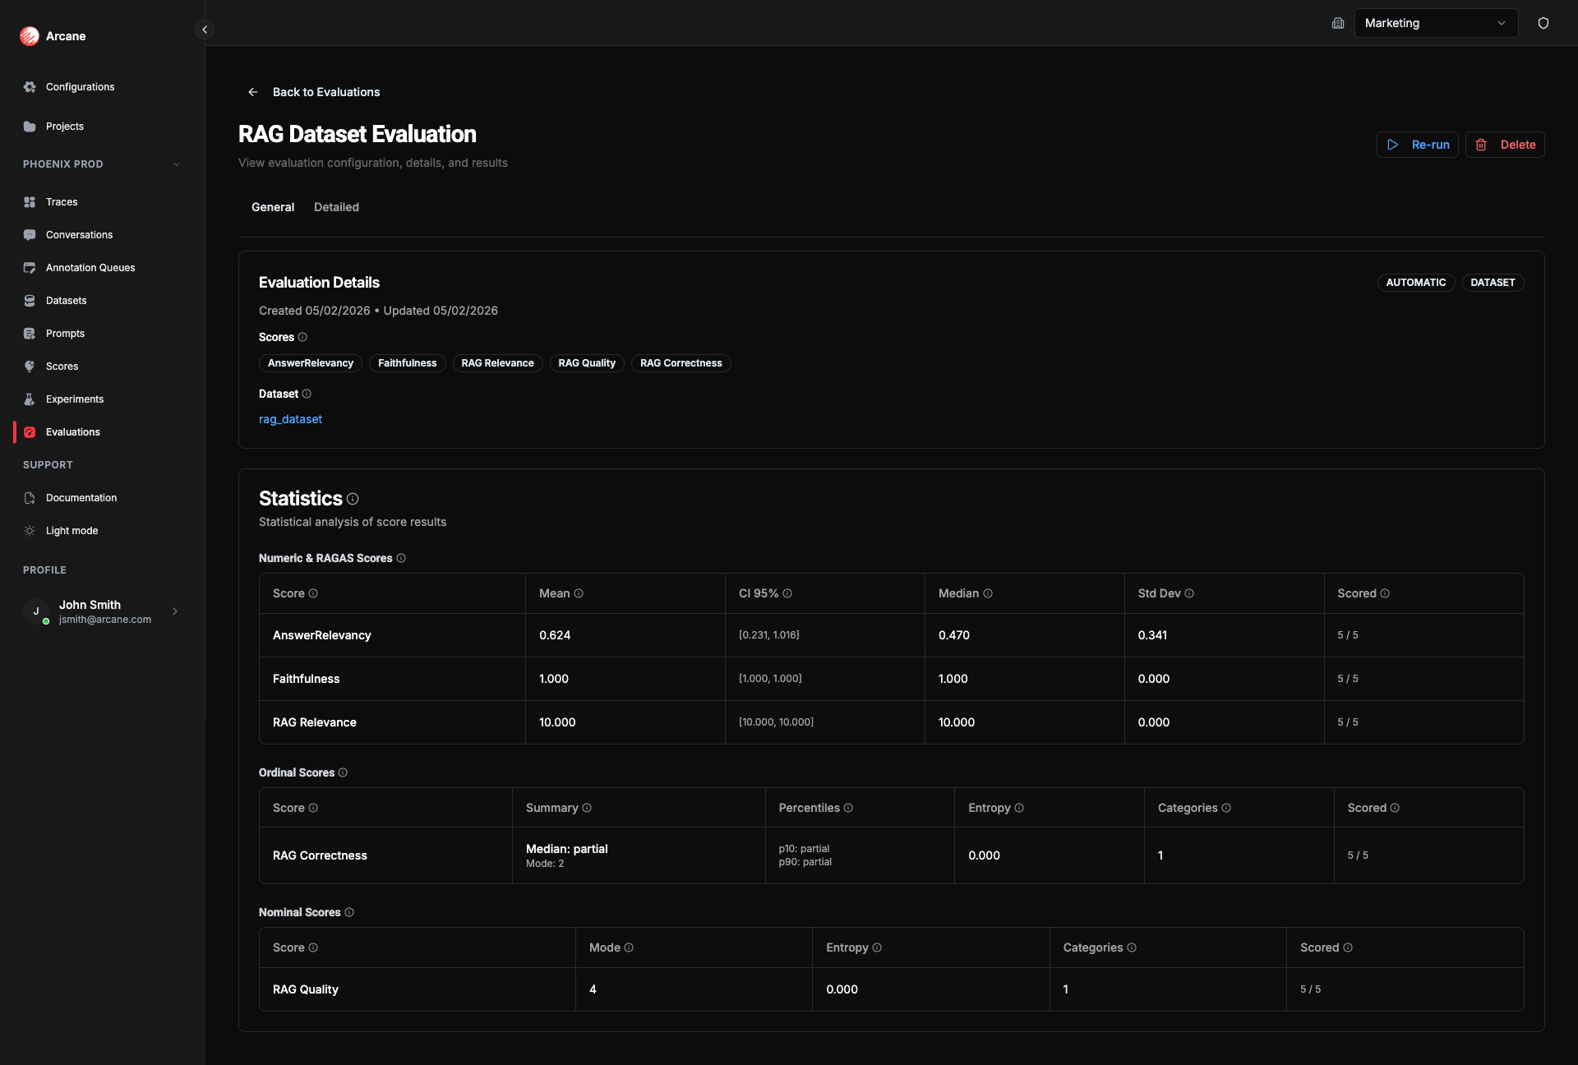This screenshot has height=1065, width=1578.
Task: Collapse the sidebar with the chevron
Action: pos(204,29)
